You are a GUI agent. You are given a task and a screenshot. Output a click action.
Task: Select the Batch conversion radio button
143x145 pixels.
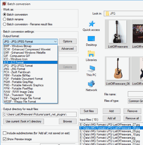pyautogui.click(x=4, y=14)
